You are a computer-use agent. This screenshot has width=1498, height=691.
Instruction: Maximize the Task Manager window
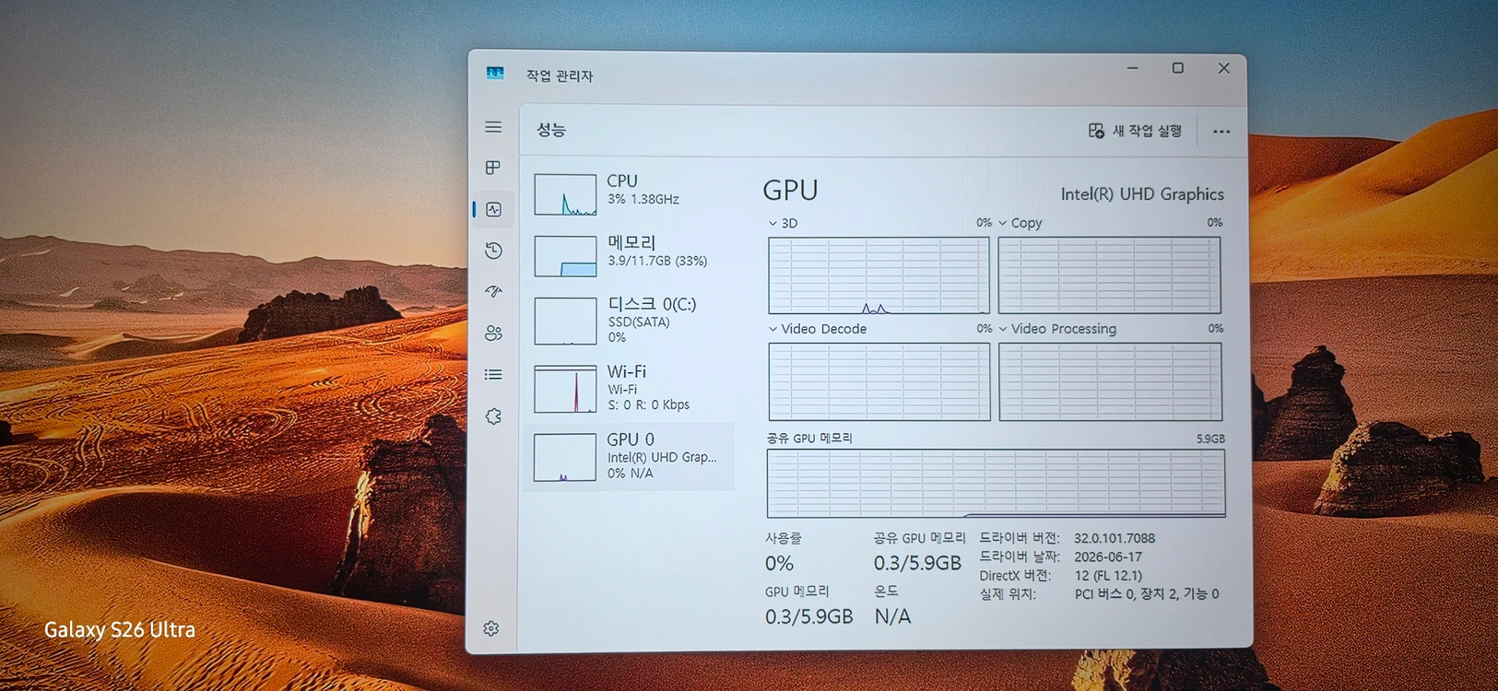(x=1177, y=68)
